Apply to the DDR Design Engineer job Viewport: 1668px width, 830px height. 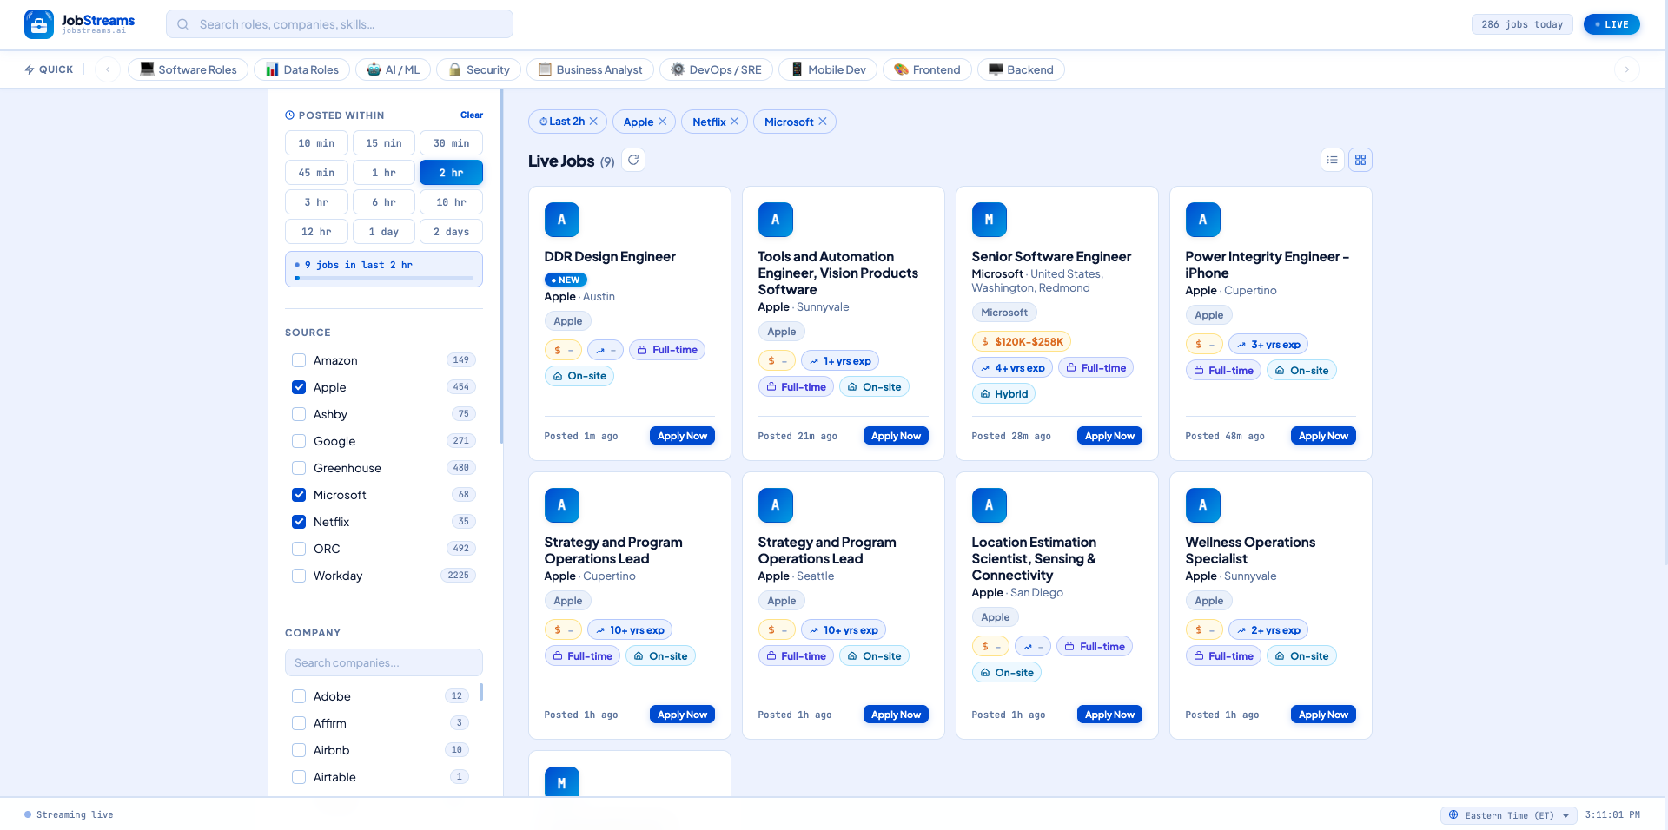[682, 436]
